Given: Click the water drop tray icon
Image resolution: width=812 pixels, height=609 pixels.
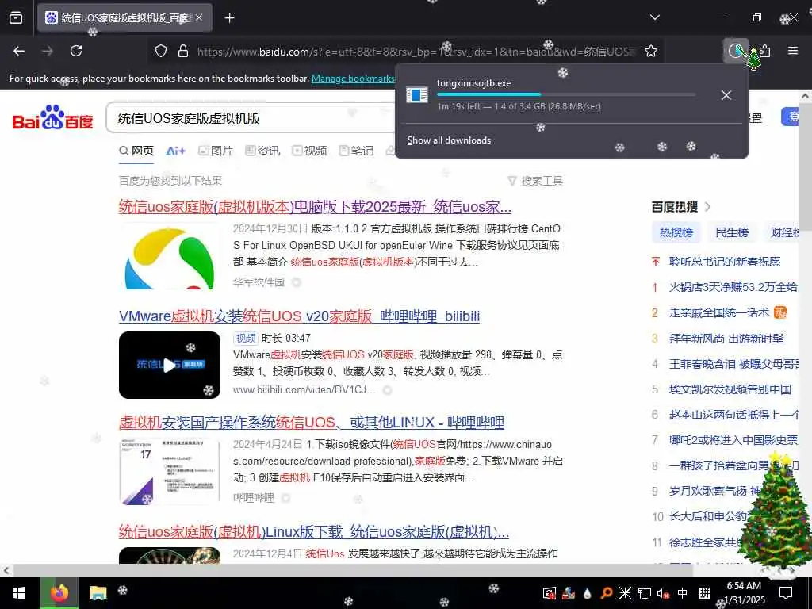Looking at the screenshot, I should coord(587,593).
